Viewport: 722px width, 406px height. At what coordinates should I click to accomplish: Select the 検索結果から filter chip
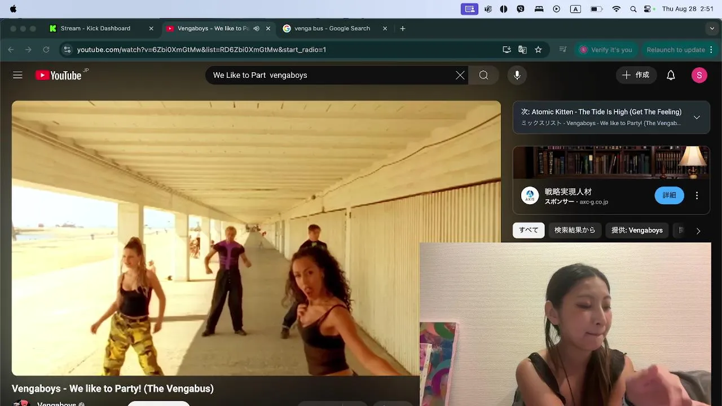[x=575, y=230]
